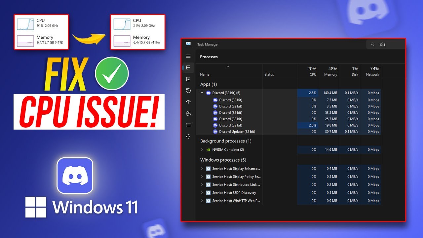The width and height of the screenshot is (423, 238).
Task: Select the Discord (32 bit) row using 3.5 MB
Action: [x=288, y=106]
